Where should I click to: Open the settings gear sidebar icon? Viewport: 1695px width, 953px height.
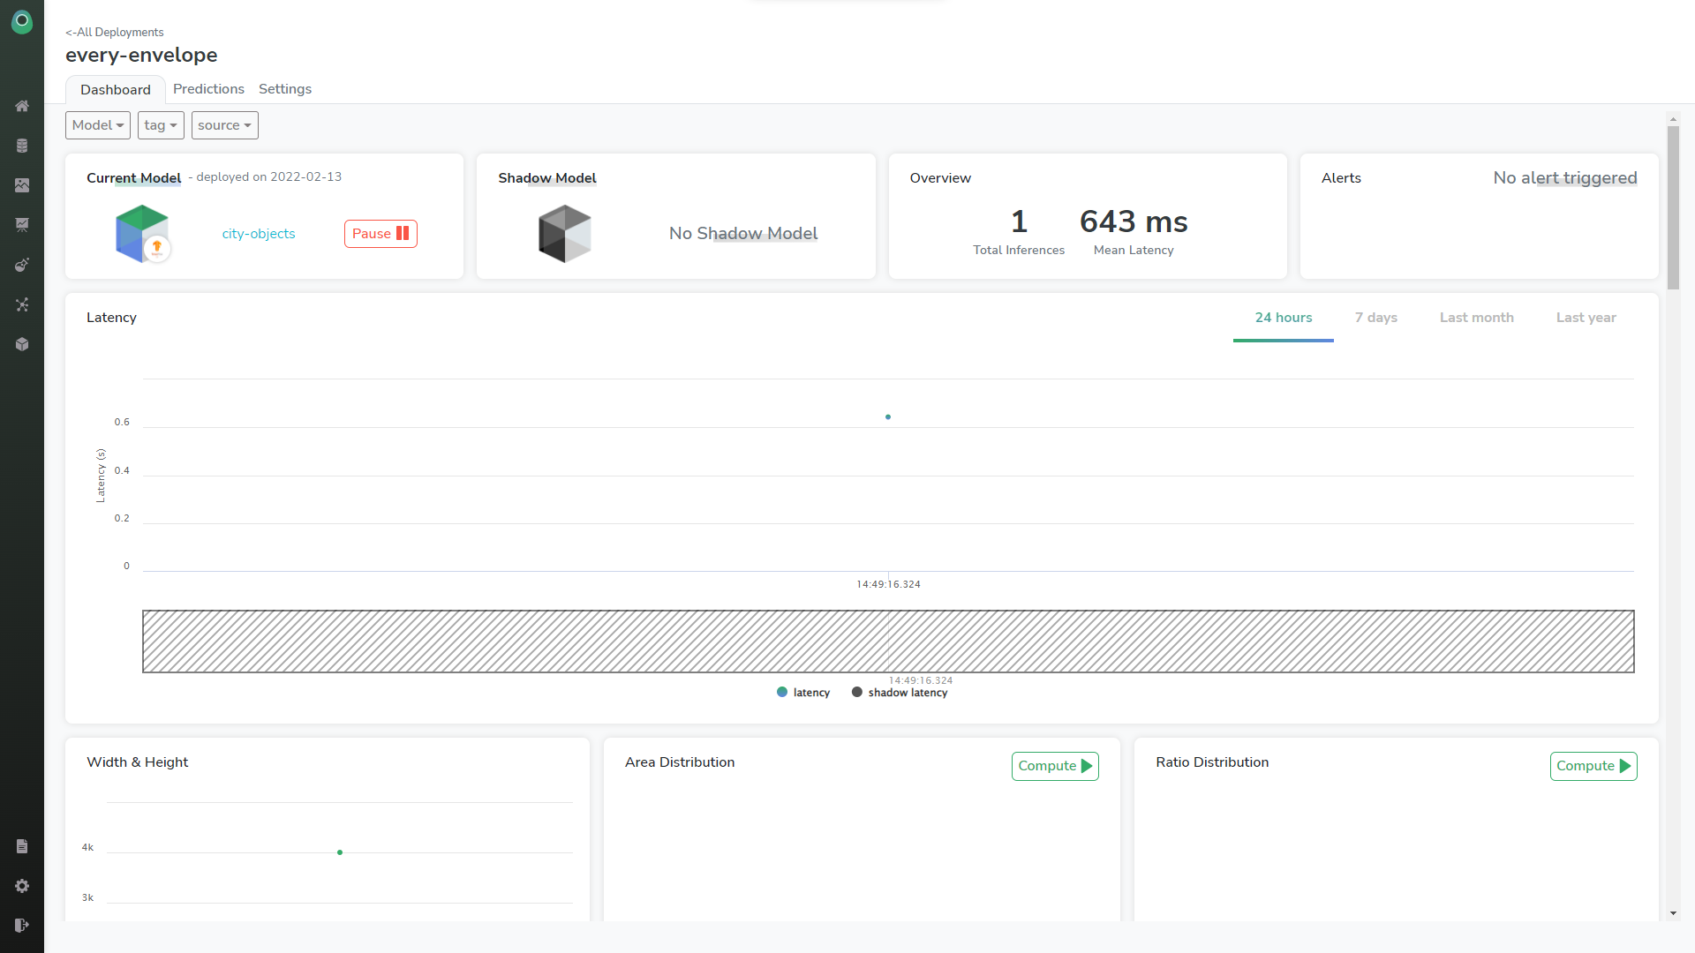22,886
